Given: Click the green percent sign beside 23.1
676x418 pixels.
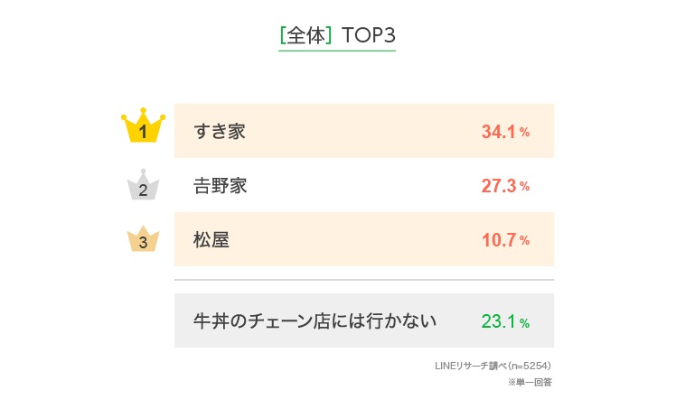Looking at the screenshot, I should [524, 322].
